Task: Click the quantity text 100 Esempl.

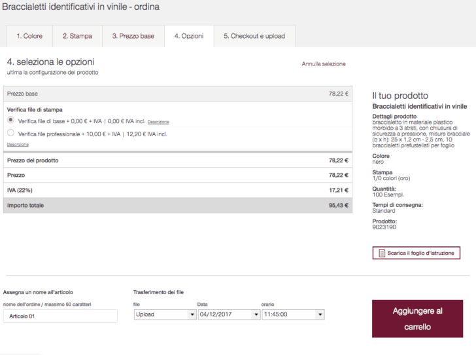Action: 388,195
